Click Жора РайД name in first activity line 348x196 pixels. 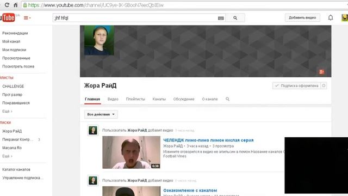click(137, 130)
